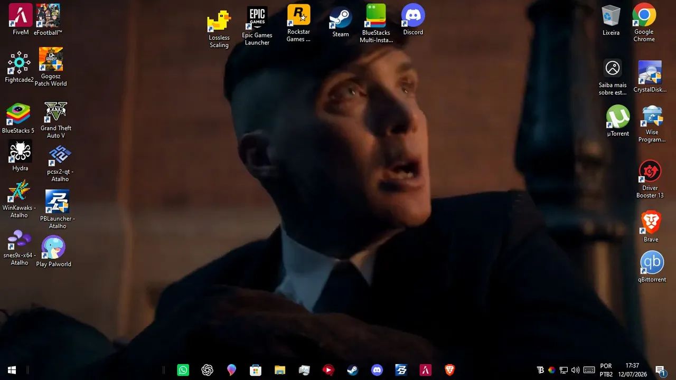This screenshot has height=380, width=676.
Task: Open the volume control in system tray
Action: [575, 370]
